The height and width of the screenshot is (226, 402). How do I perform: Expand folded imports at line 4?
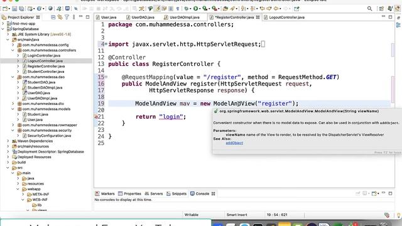106,44
